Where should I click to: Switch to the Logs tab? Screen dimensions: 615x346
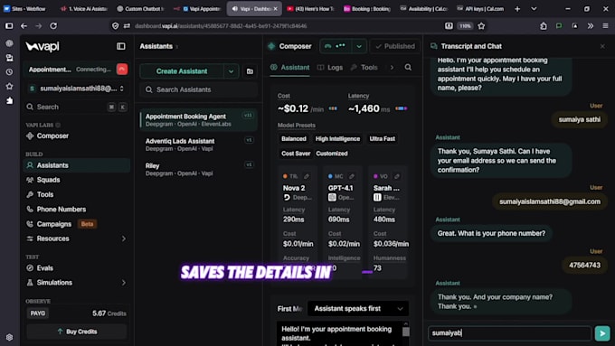coord(330,68)
